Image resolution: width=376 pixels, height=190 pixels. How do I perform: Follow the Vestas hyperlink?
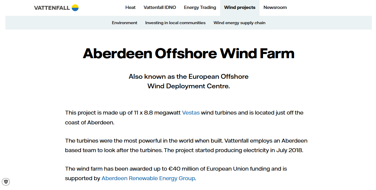pyautogui.click(x=191, y=113)
